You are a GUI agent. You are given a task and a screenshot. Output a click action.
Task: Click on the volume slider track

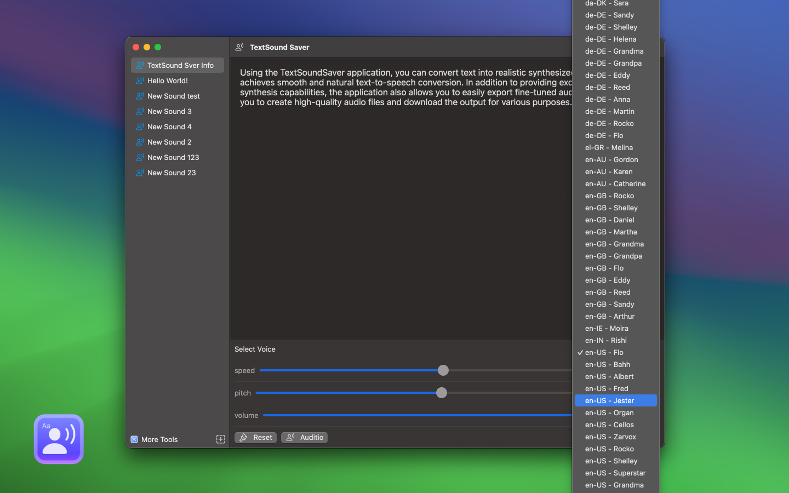[418, 415]
